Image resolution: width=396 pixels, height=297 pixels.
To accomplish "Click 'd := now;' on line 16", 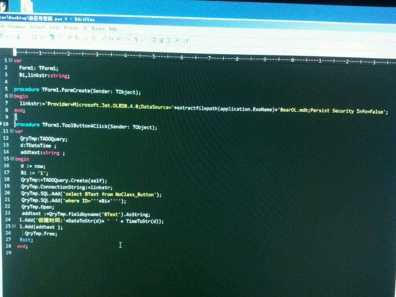I will coord(33,166).
